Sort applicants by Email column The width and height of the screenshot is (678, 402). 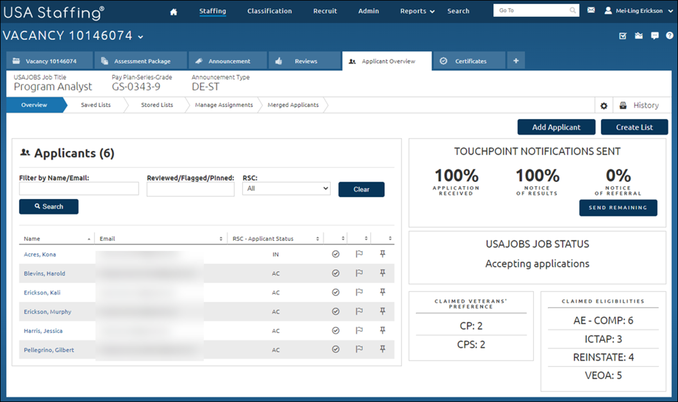[161, 239]
